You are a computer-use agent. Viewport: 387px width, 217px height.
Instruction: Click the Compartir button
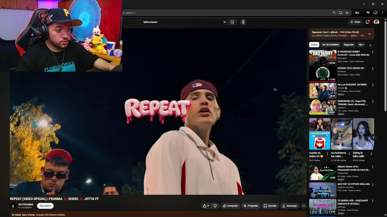click(230, 206)
